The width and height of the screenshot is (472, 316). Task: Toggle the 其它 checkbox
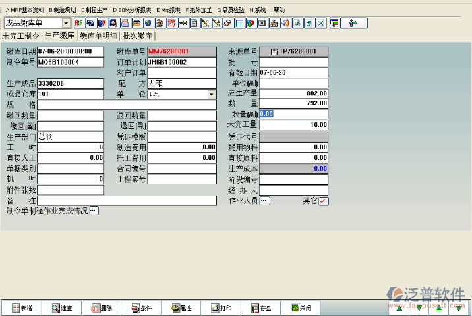coord(323,201)
